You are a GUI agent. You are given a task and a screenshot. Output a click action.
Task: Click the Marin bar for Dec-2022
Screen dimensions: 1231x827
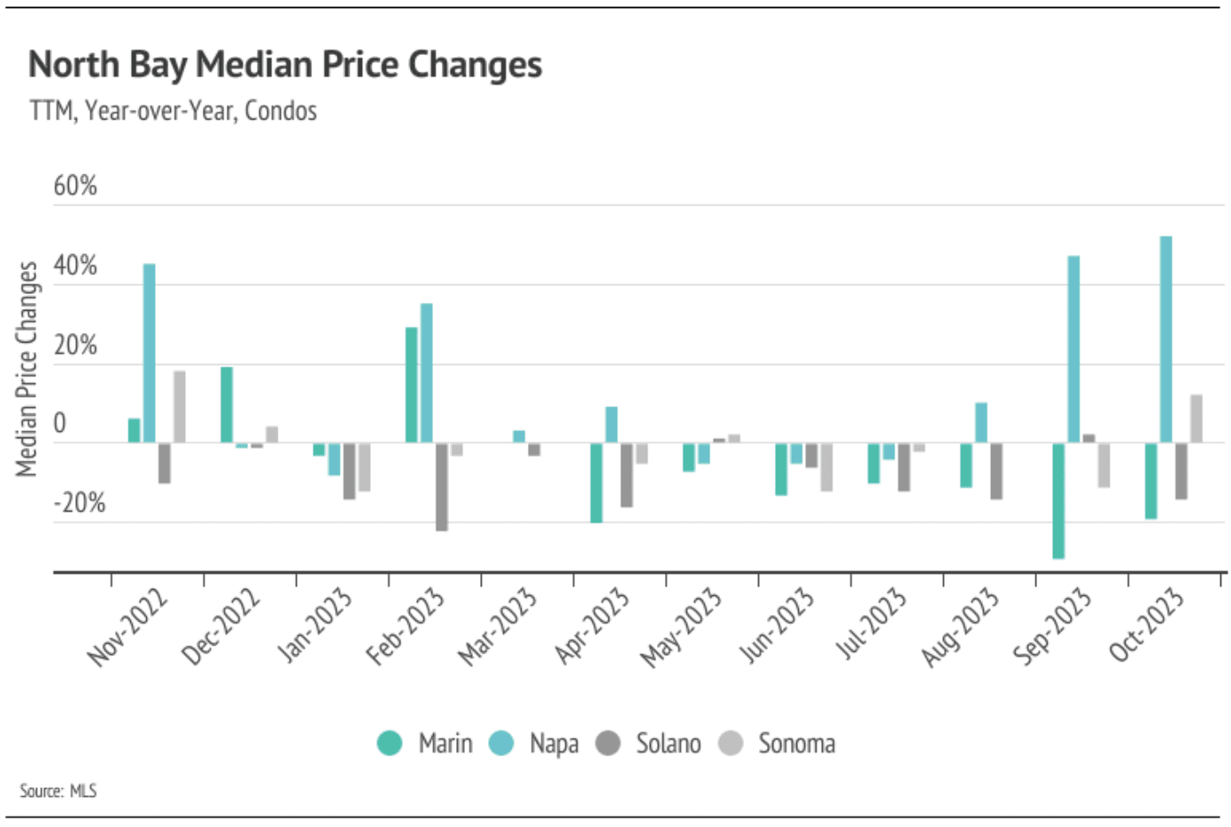pos(227,405)
